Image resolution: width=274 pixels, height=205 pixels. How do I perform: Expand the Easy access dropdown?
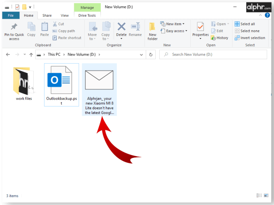point(174,31)
